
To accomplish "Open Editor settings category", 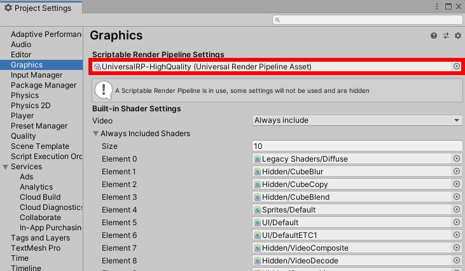I will (21, 55).
